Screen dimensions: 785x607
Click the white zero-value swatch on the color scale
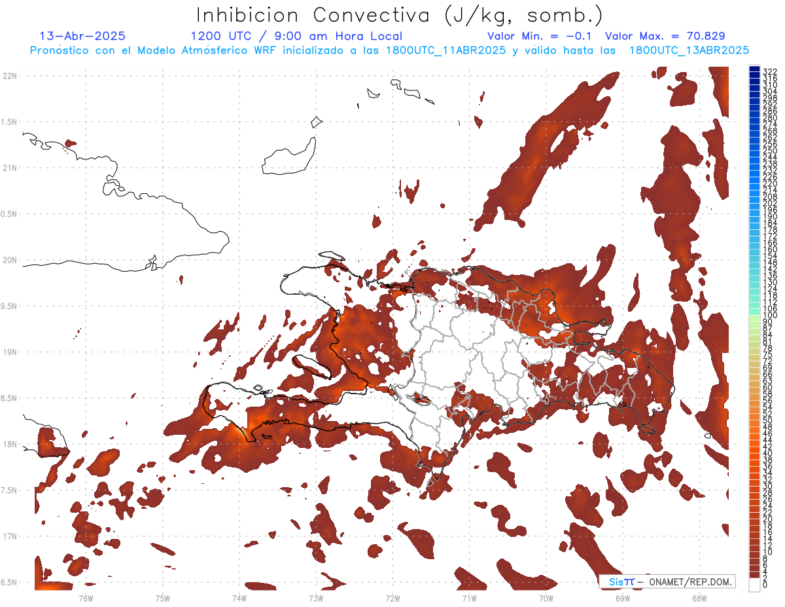tap(755, 584)
